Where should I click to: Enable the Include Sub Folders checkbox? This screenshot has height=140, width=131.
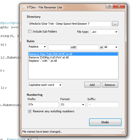point(30,32)
